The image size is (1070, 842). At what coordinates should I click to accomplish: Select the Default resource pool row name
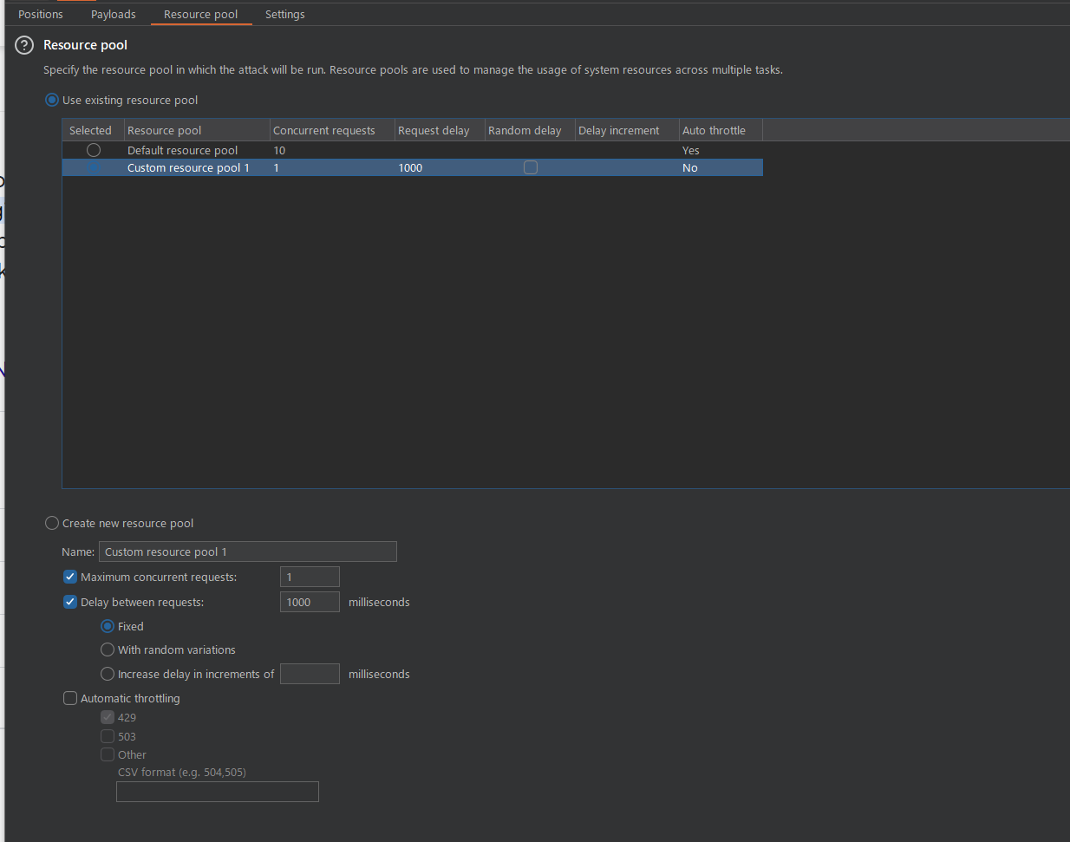tap(182, 150)
